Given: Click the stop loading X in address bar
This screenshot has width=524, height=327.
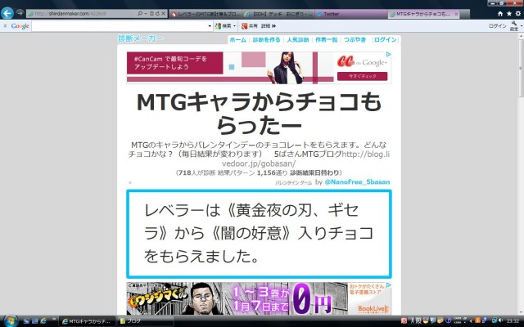Looking at the screenshot, I should (163, 14).
